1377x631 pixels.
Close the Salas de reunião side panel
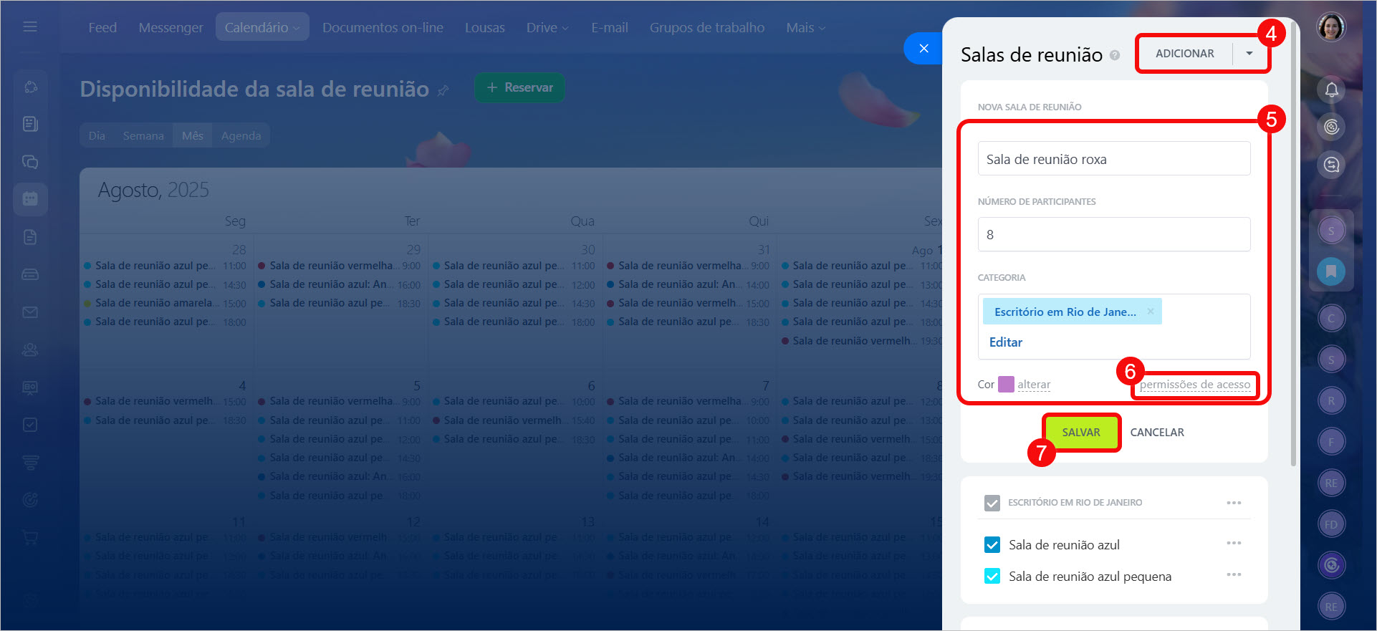coord(923,48)
